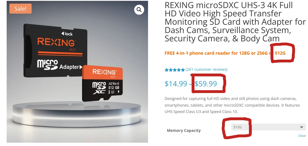
Task: Click the five-star rating icons
Action: coord(175,70)
